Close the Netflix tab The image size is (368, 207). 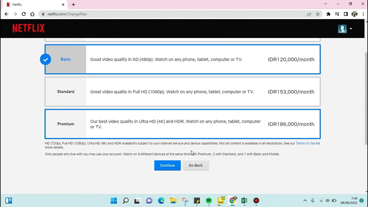click(x=63, y=5)
